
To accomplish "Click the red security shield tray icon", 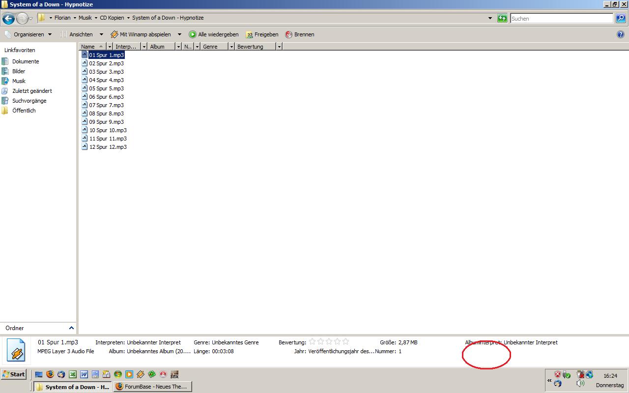I will pos(558,374).
